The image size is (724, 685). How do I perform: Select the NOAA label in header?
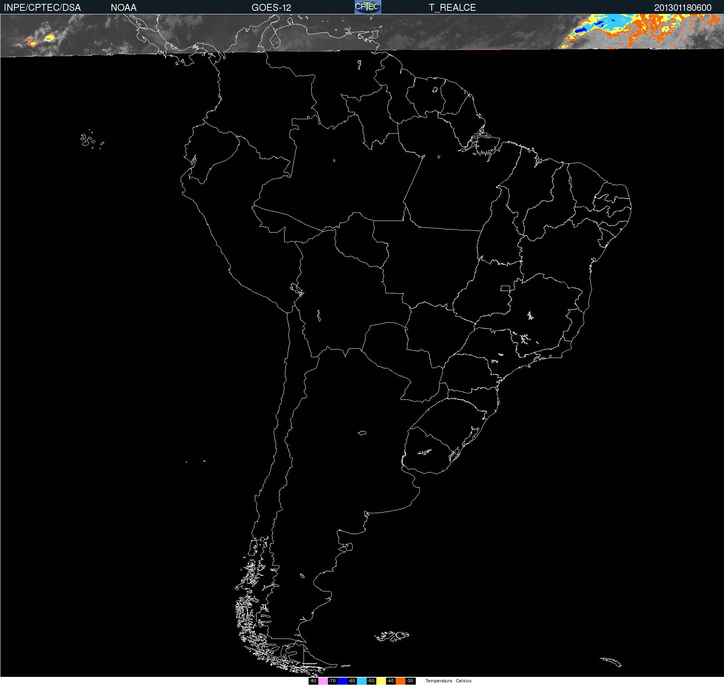coord(124,7)
